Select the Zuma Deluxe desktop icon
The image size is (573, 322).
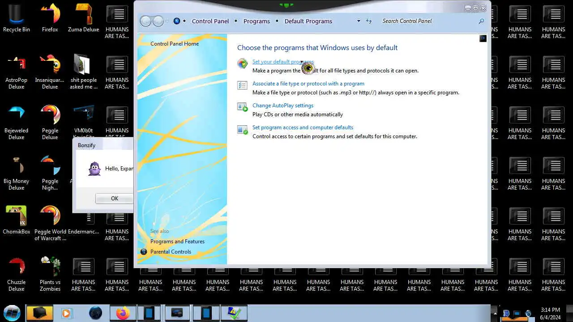tap(84, 18)
